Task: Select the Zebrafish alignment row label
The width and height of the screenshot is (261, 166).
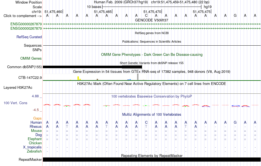Action: pos(34,151)
